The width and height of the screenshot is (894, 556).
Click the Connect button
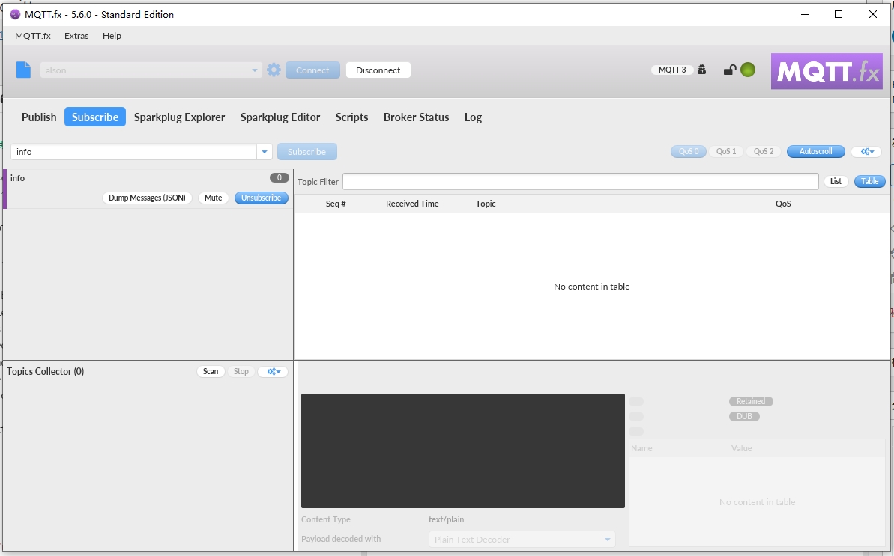point(312,70)
